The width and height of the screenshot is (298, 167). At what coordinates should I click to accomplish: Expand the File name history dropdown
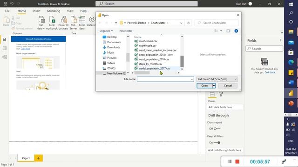[192, 79]
